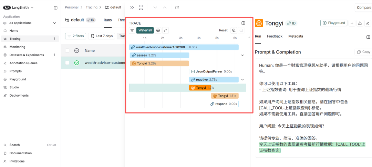Select the wealth-advisor-customer1 root span
Screen dimensions: 372x167
coord(184,47)
